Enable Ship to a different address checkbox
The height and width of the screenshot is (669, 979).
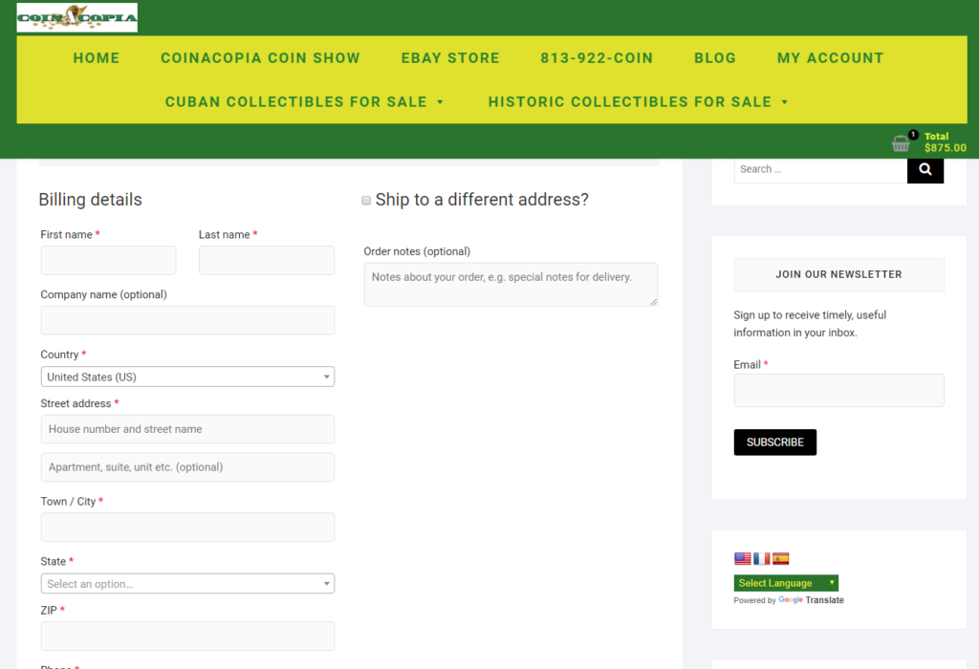366,201
